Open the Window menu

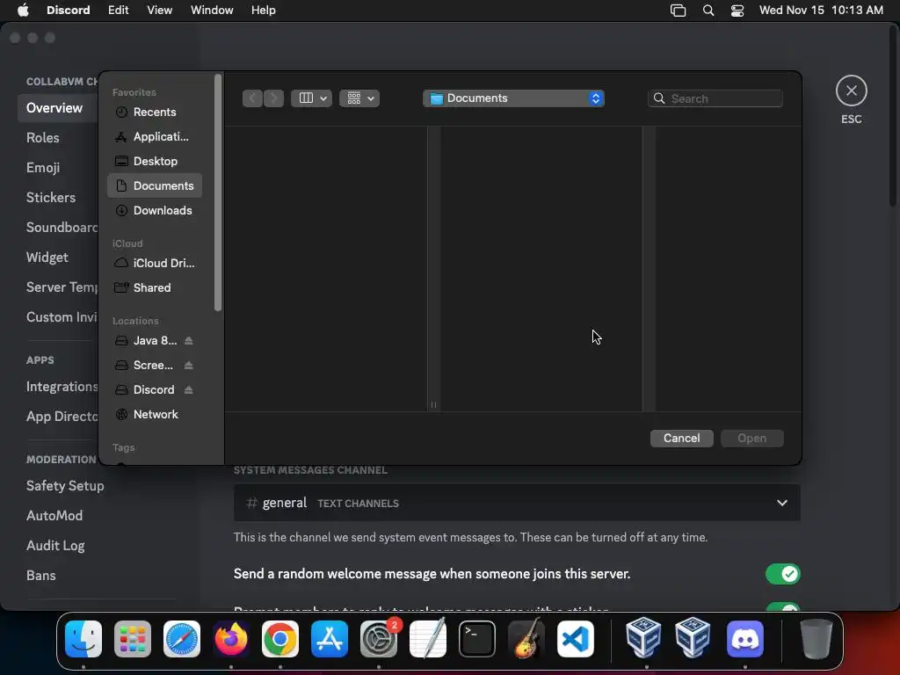(x=212, y=11)
